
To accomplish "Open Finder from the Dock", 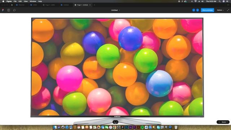I will pos(55,127).
